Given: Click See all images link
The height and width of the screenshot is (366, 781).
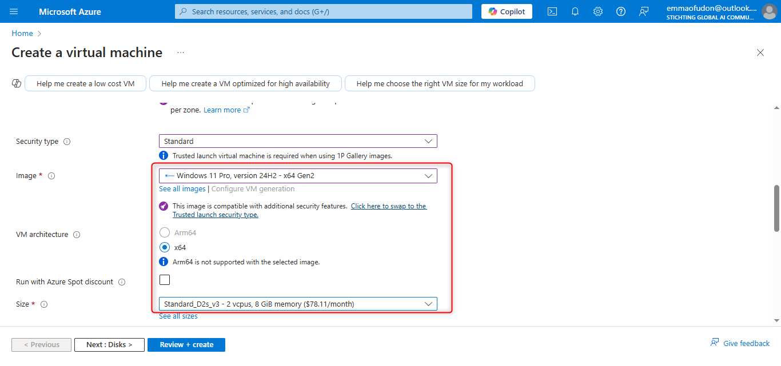Looking at the screenshot, I should click(182, 189).
